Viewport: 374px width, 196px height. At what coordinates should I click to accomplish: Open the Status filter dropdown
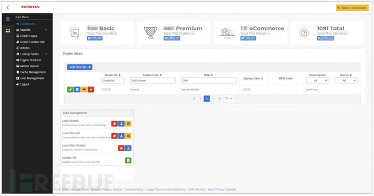pyautogui.click(x=346, y=81)
